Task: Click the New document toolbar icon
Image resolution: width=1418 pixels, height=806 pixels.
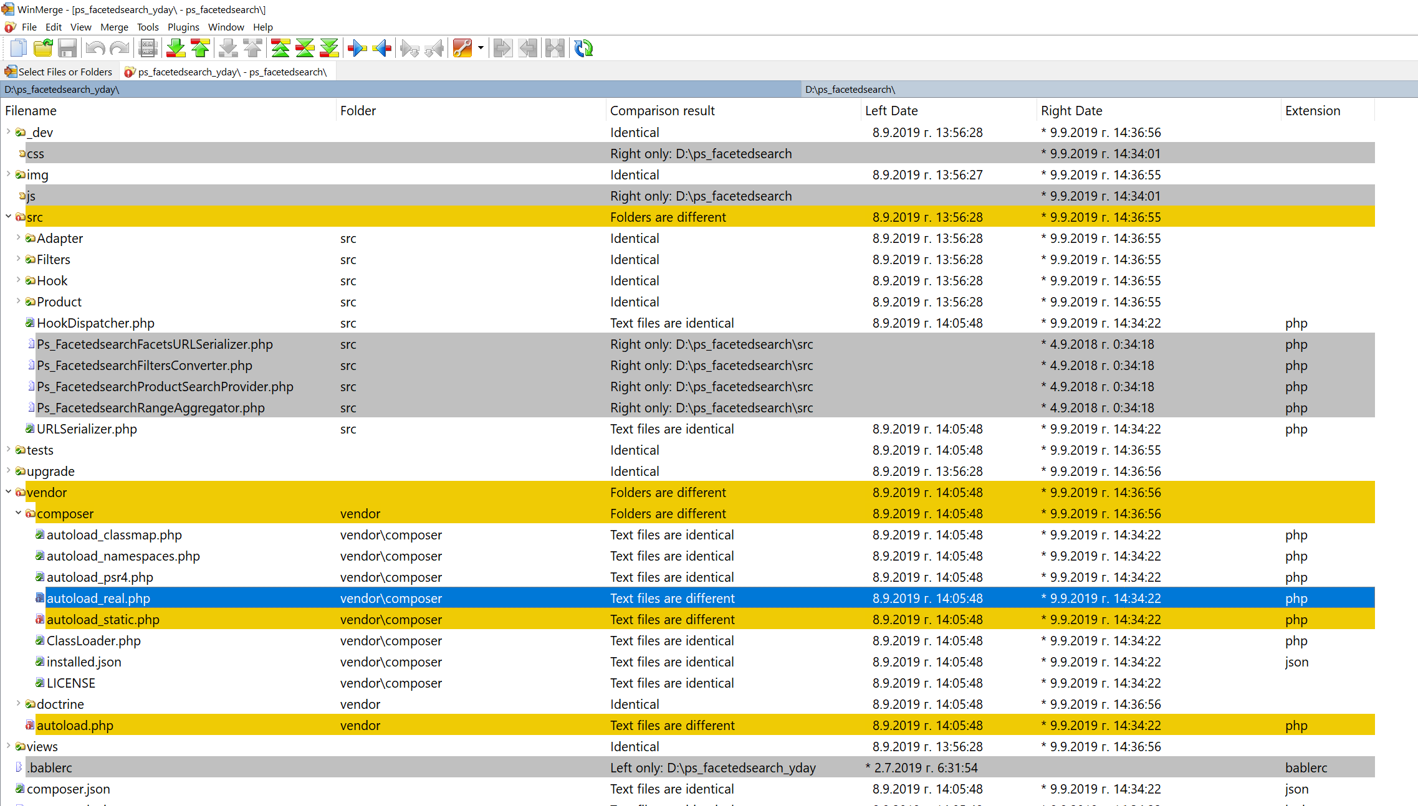Action: pyautogui.click(x=19, y=48)
